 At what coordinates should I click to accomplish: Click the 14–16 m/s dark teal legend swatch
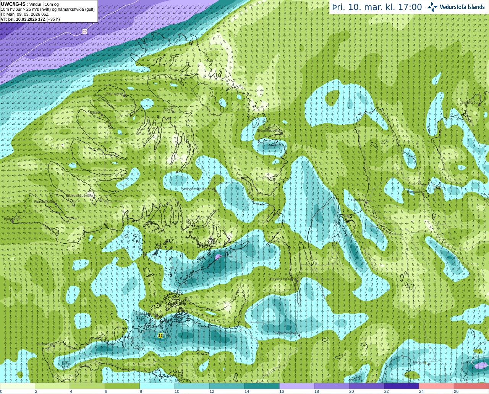[x=262, y=386]
